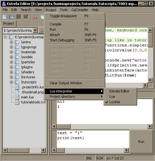The image size is (155, 161).
Task: Click the Save file toolbar icon
Action: tap(19, 17)
